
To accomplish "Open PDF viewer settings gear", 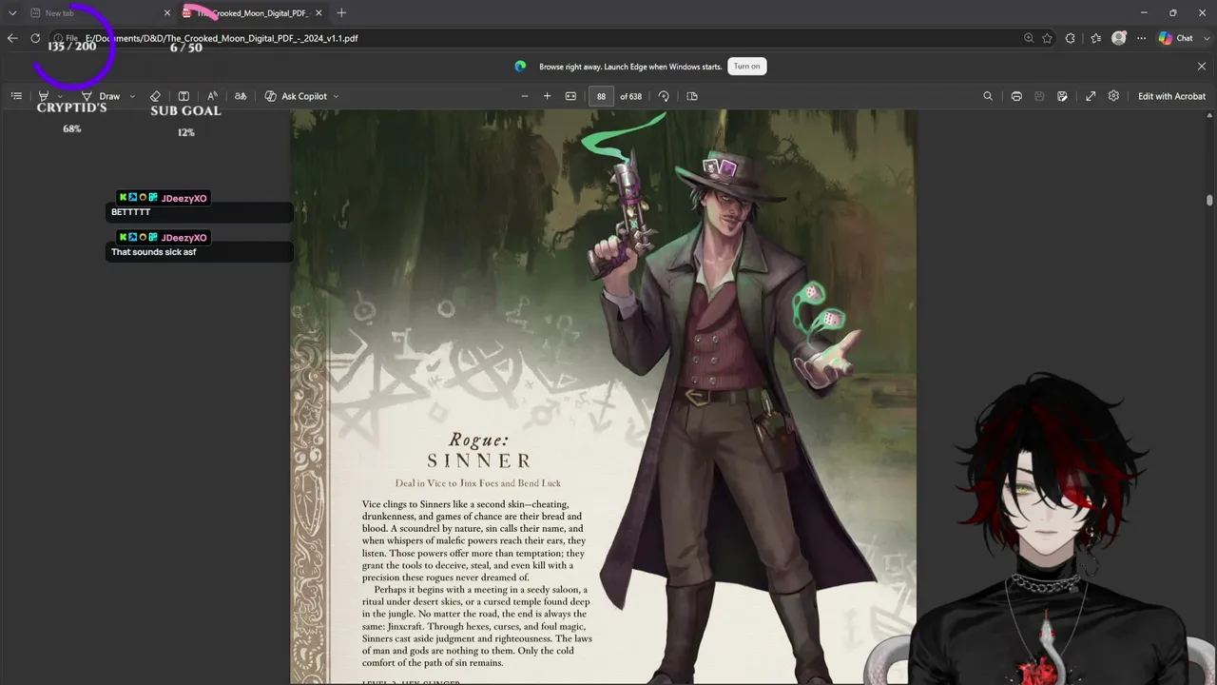I will coord(1113,96).
